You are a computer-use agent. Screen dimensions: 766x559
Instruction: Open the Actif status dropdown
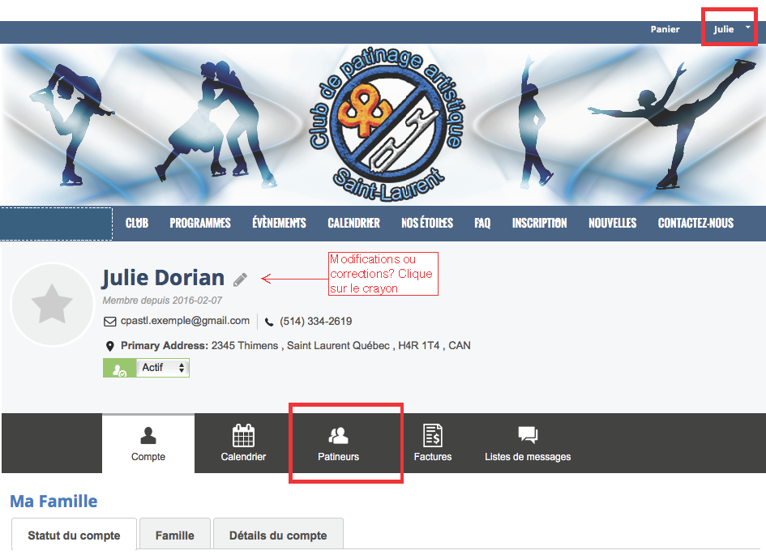[163, 368]
